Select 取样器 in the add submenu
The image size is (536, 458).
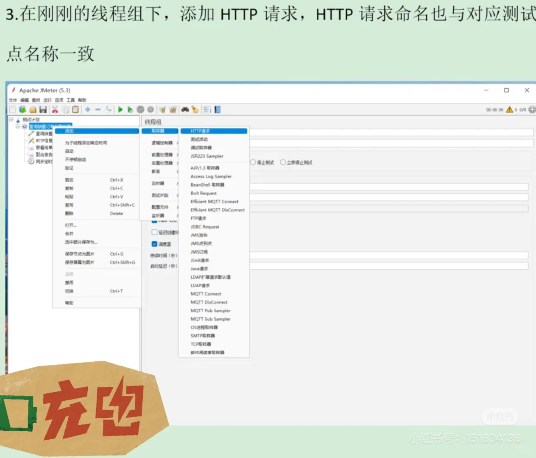159,131
